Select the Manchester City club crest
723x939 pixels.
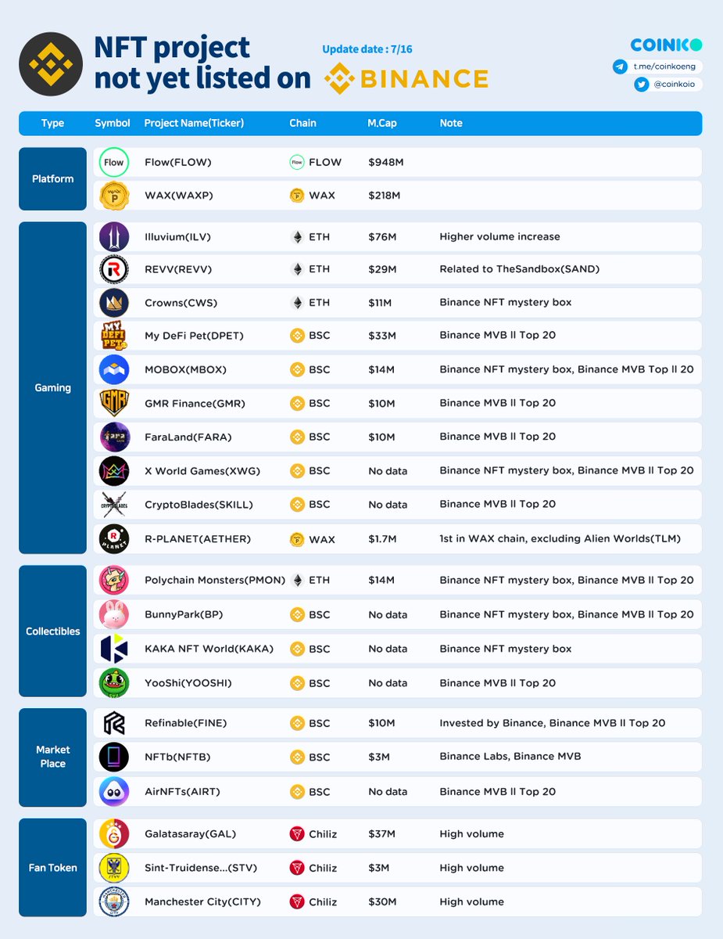pyautogui.click(x=114, y=901)
